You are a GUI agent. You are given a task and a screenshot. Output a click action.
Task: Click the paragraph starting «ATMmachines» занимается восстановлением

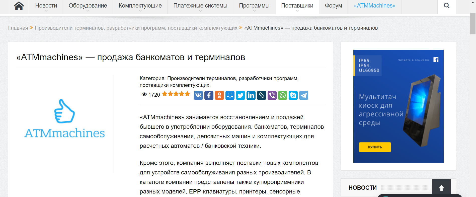click(x=232, y=132)
